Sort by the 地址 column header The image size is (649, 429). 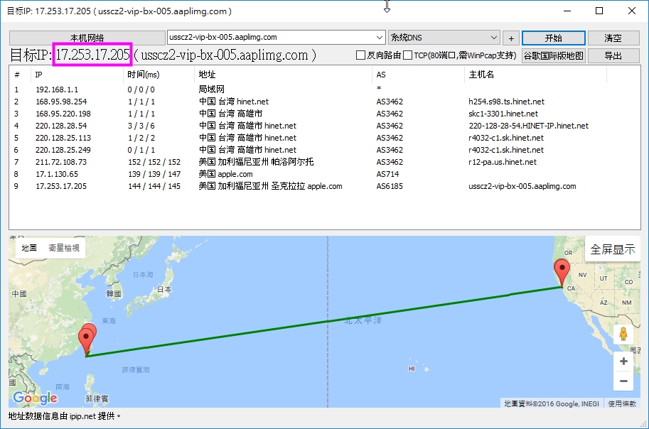283,75
